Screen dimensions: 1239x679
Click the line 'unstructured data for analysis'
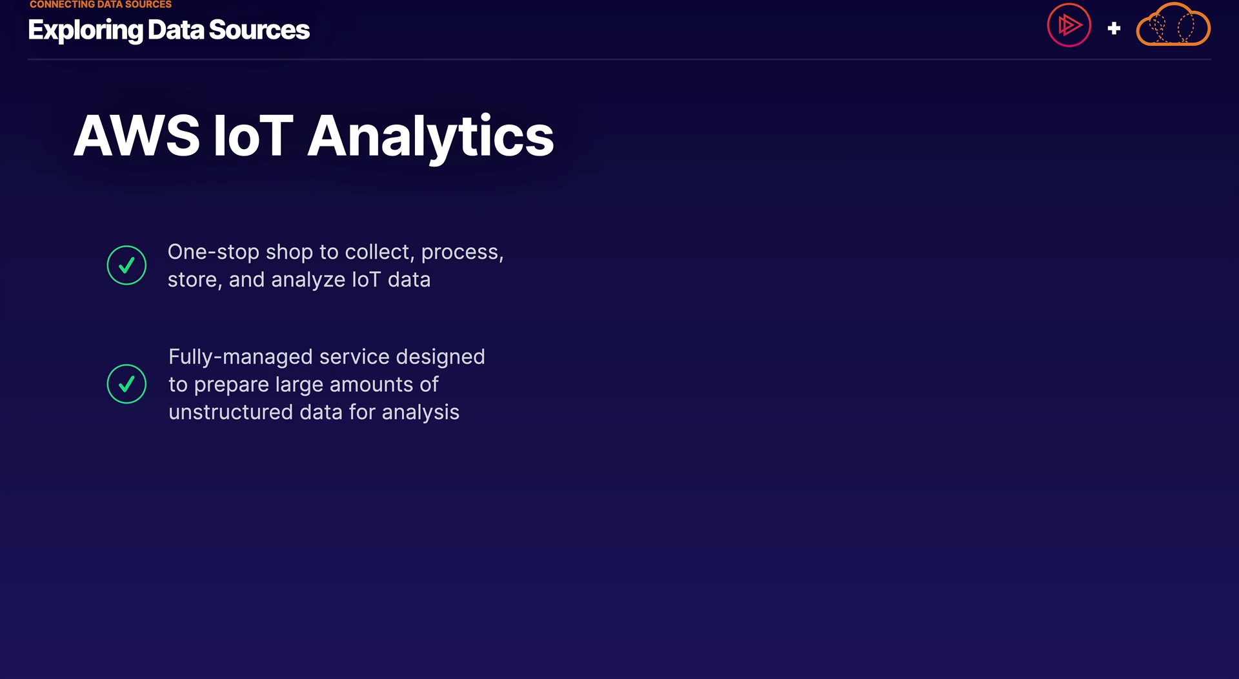coord(314,412)
